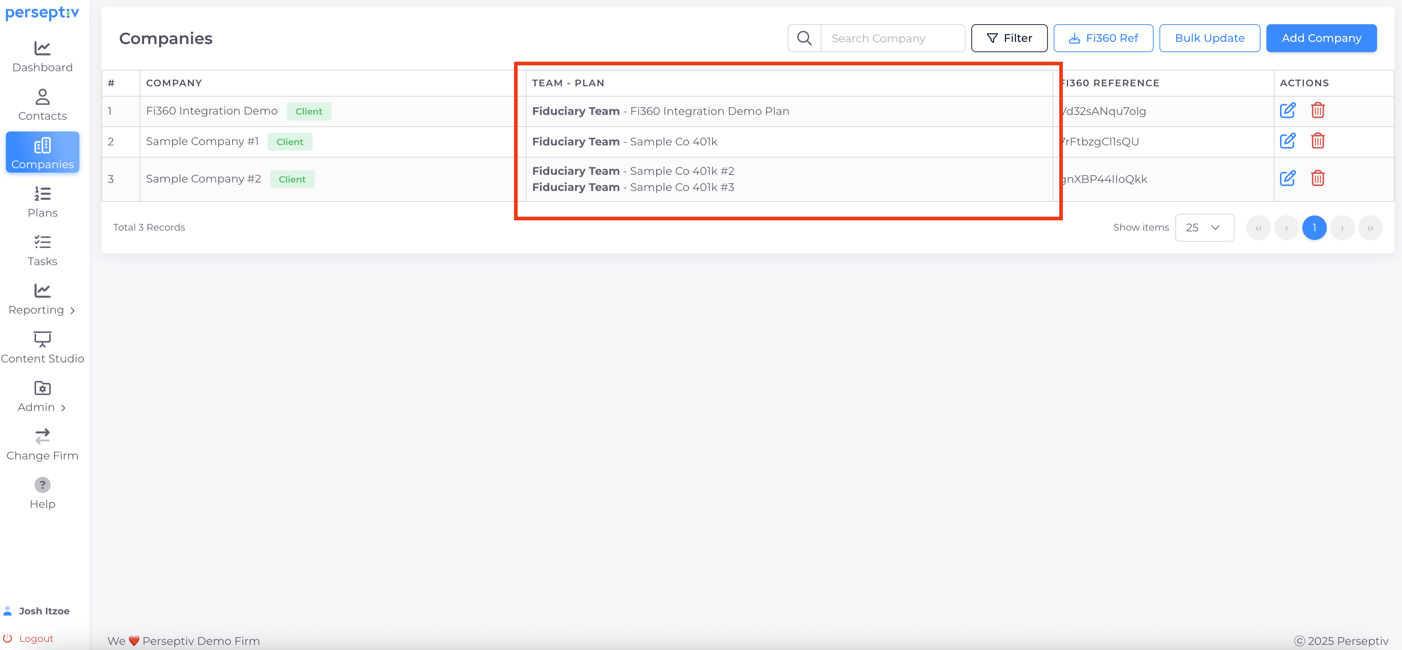Click the Change Firm arrows icon

pos(43,436)
